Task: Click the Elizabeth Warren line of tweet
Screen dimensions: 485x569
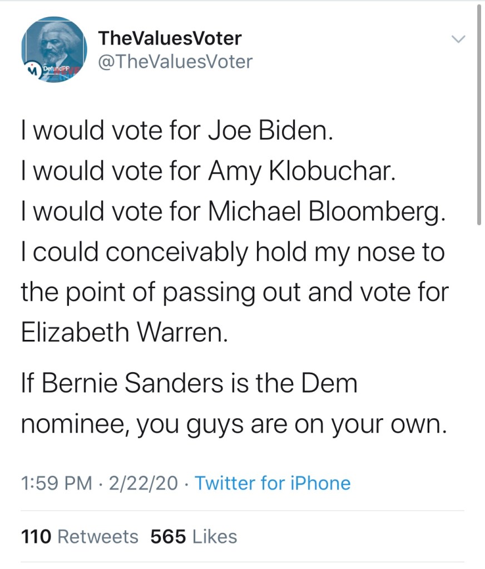Action: tap(125, 333)
